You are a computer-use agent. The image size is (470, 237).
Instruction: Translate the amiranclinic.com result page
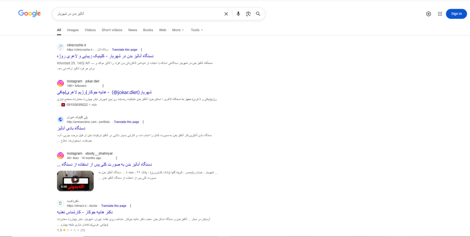coord(127,122)
